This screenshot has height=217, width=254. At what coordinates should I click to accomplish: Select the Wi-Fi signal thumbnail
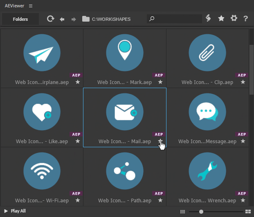pos(42,171)
